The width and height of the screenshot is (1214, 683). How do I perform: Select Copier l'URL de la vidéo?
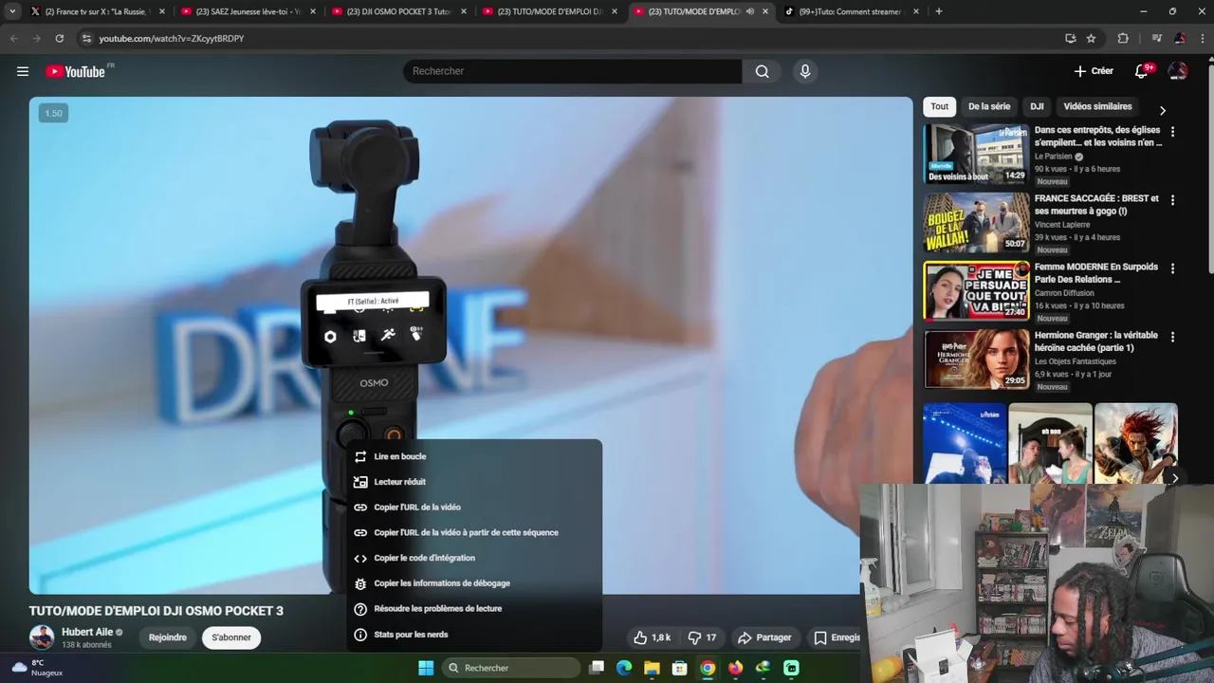473,508
